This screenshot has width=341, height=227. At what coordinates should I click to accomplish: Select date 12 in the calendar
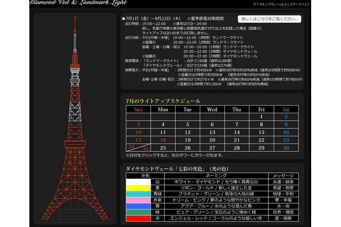(188, 132)
